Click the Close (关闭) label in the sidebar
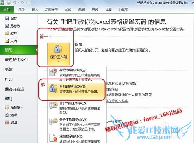Screen dimensions: 194x143 point(14,41)
